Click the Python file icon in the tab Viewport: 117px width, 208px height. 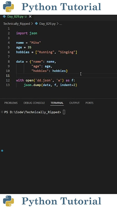pyautogui.click(x=4, y=16)
